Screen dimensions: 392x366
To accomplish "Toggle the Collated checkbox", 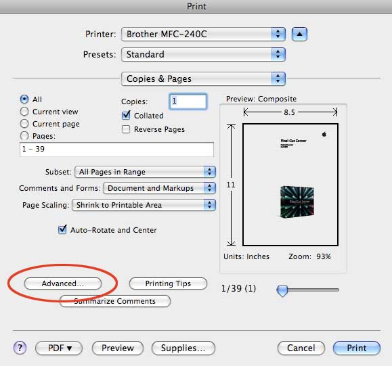I will pos(126,116).
